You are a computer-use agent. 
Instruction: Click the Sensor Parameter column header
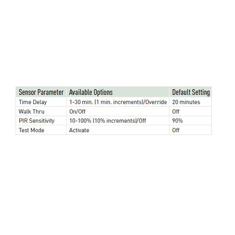[x=41, y=92]
